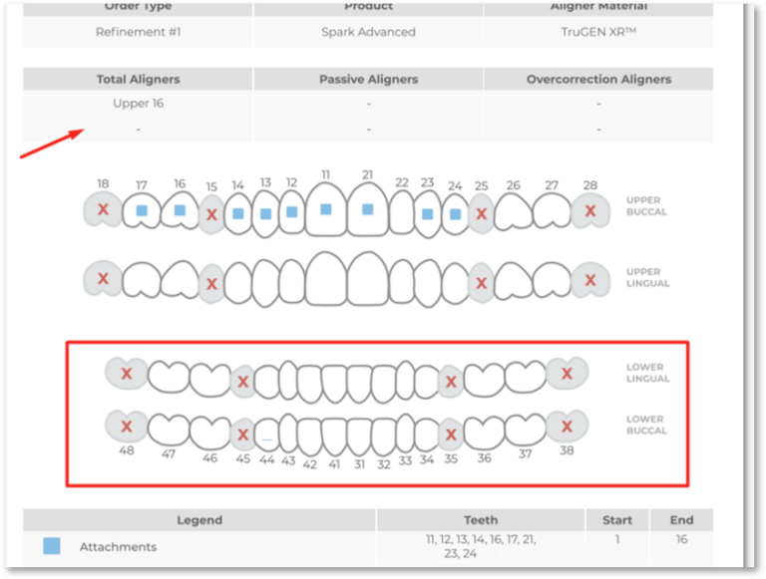Select the Spark Advanced product cell
766x579 pixels.
tap(368, 32)
